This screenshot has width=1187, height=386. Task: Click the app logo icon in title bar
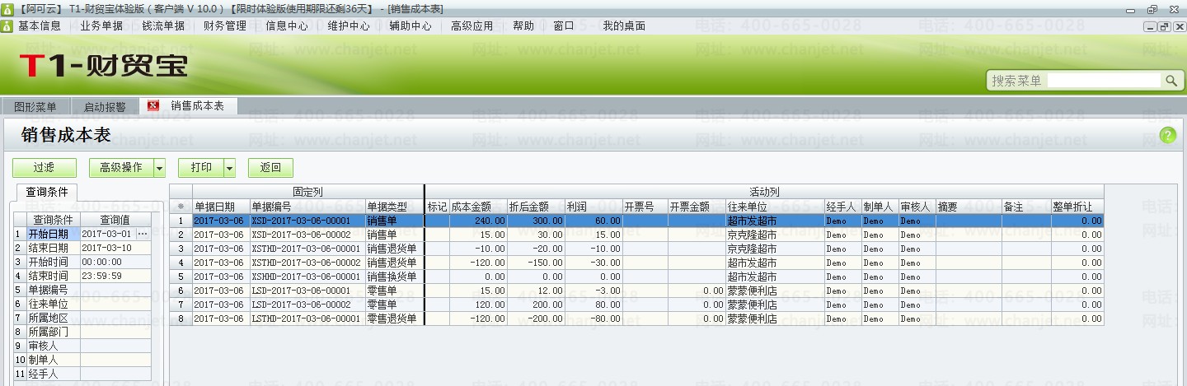[7, 8]
